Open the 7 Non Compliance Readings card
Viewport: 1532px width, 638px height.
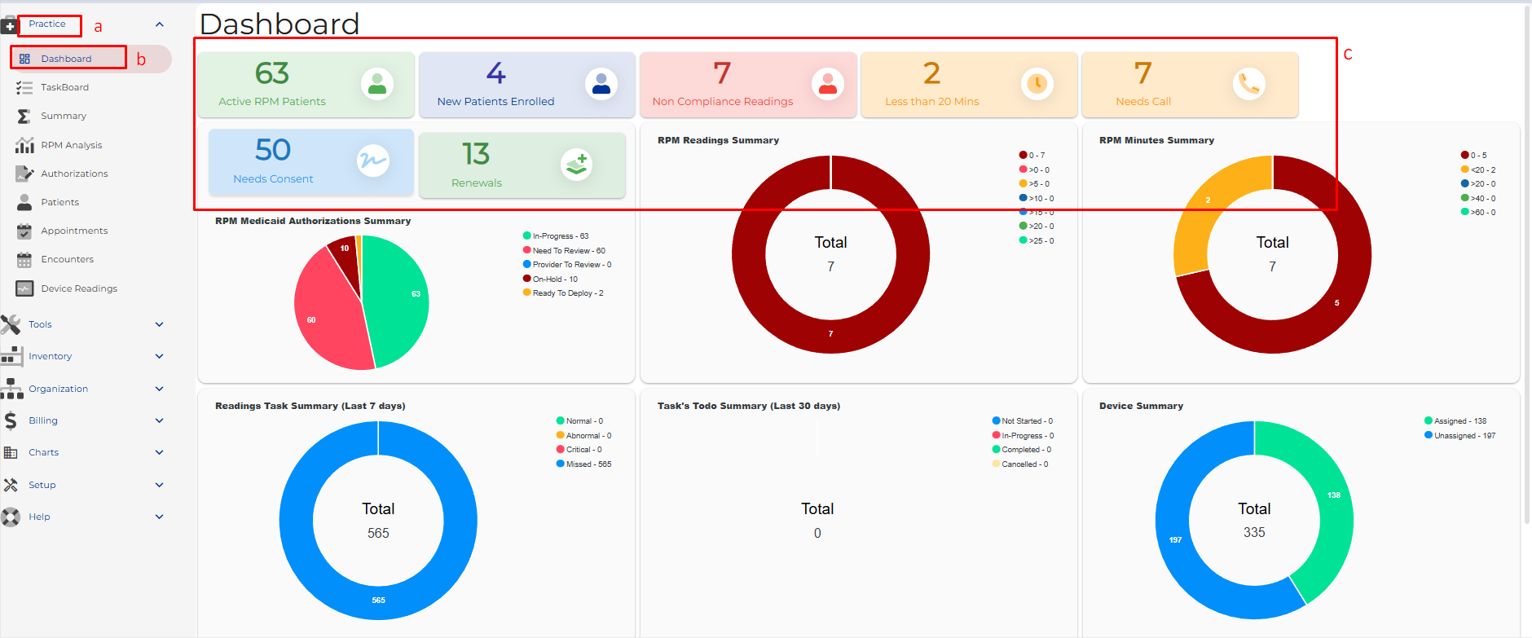coord(748,85)
